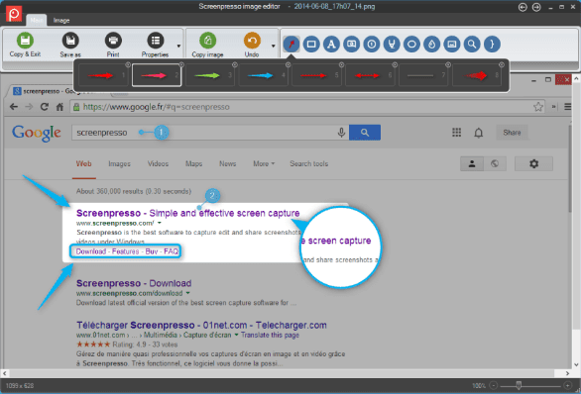Click the Screenpresso - Download result link
This screenshot has width=581, height=394.
(x=134, y=283)
